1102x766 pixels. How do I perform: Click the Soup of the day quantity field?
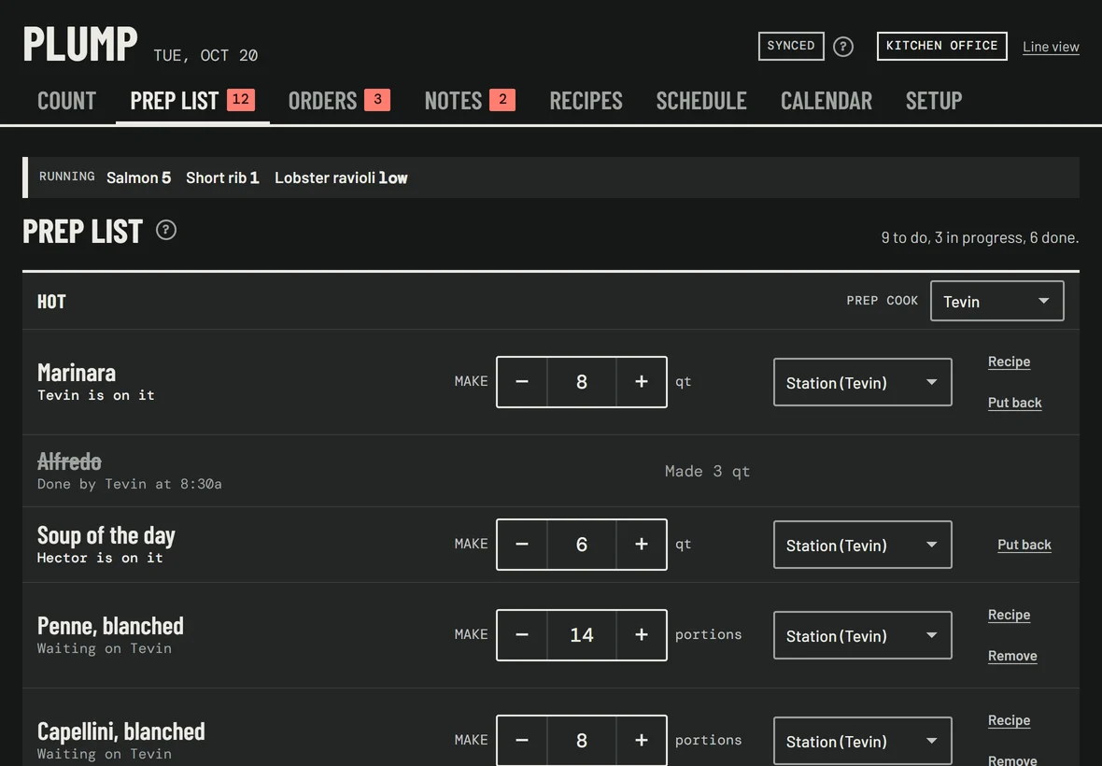(x=581, y=545)
